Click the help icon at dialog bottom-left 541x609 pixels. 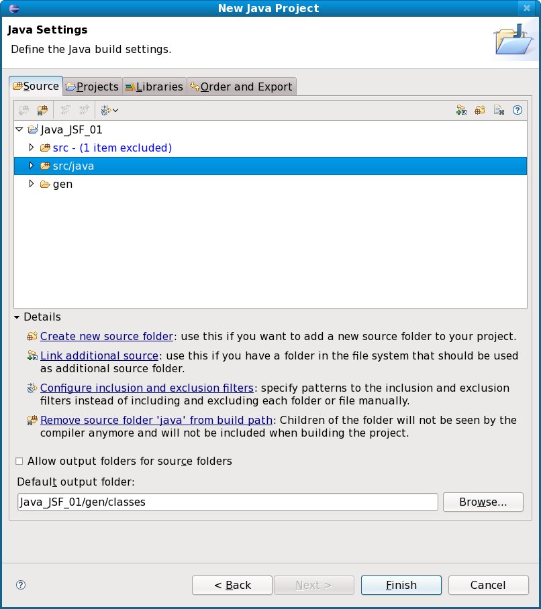coord(20,585)
